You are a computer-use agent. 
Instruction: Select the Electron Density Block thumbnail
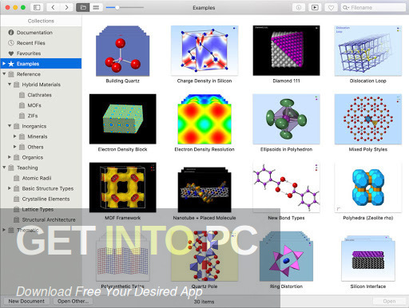tap(122, 119)
